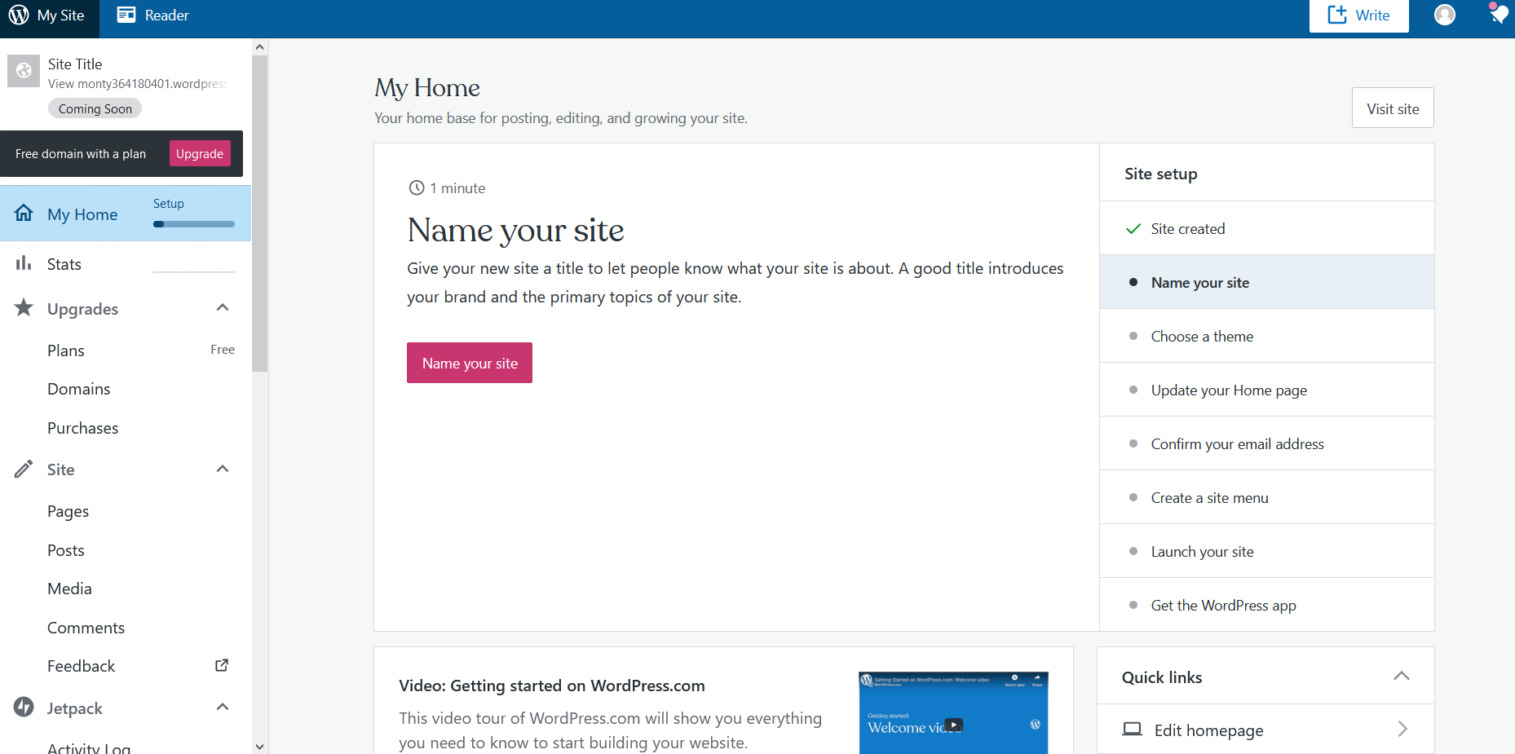Click the Coming Soon badge
Screen dimensions: 1515x754
[95, 108]
